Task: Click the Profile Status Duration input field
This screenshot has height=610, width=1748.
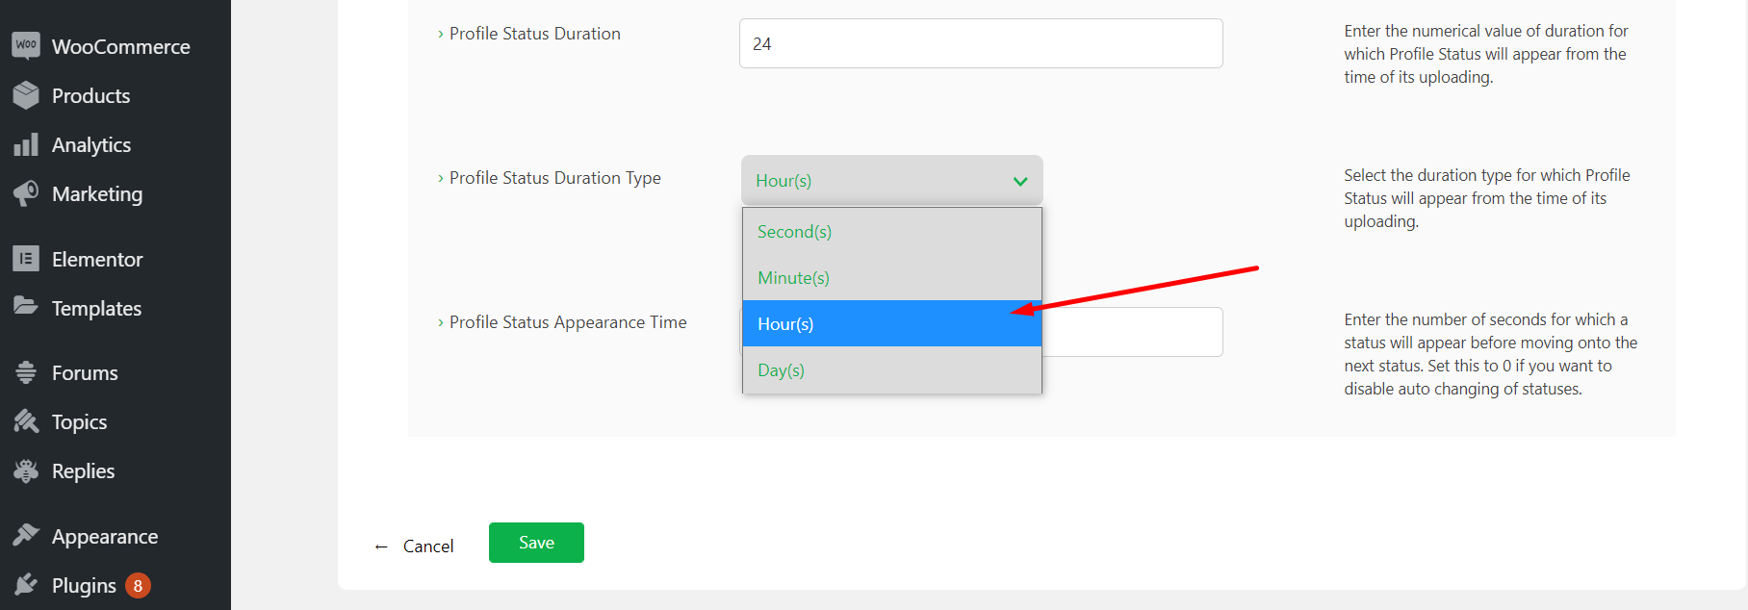Action: pos(980,43)
